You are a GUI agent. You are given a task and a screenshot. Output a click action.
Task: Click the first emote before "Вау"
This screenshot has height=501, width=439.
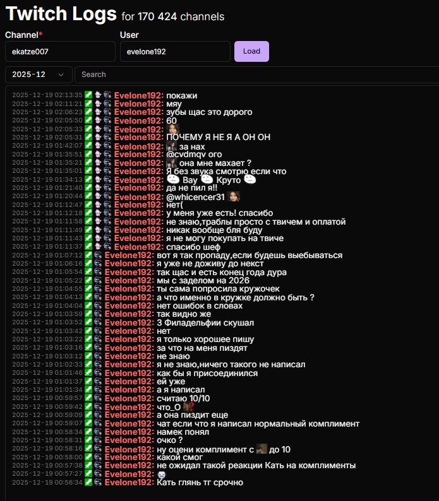(173, 180)
